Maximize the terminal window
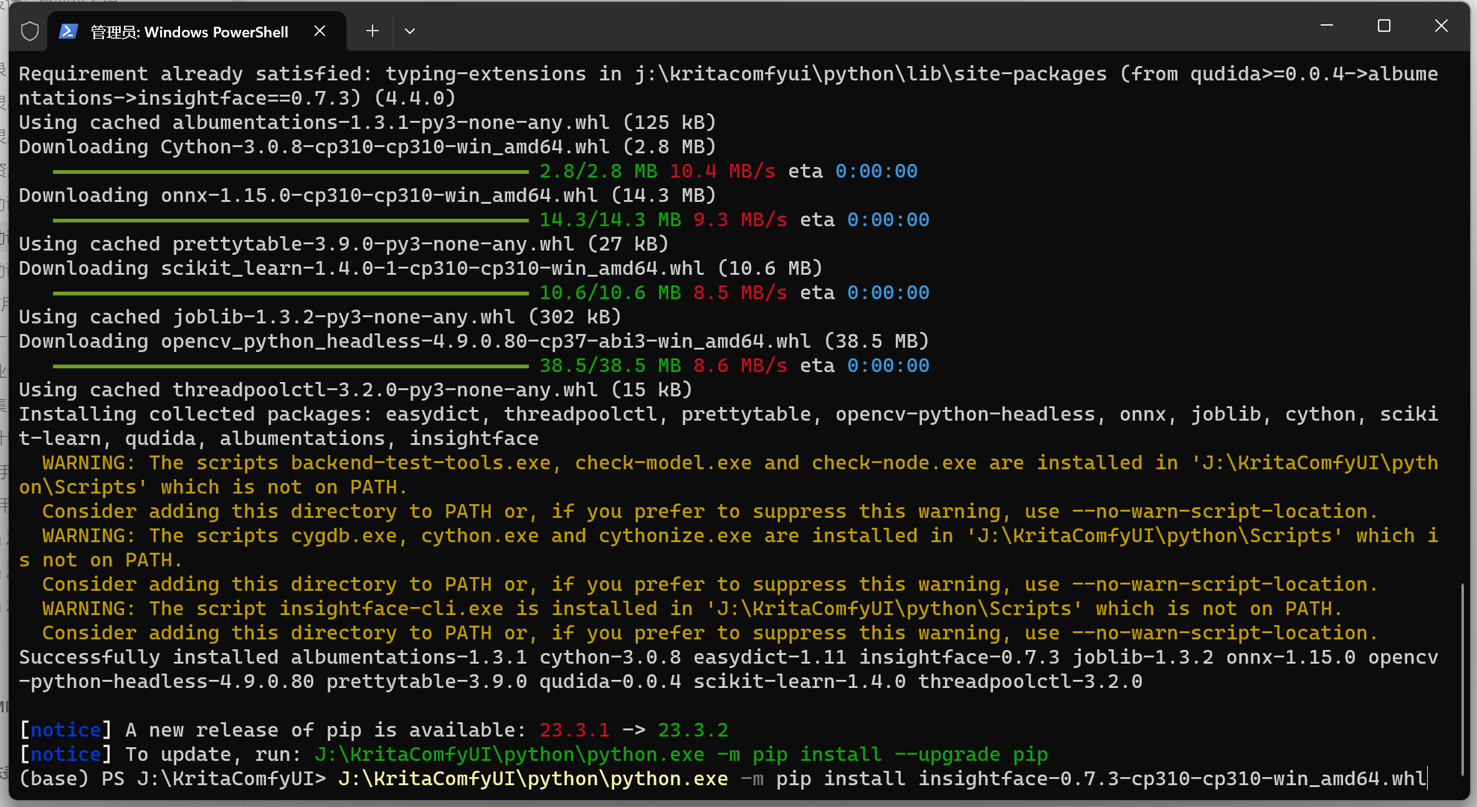 [1384, 26]
